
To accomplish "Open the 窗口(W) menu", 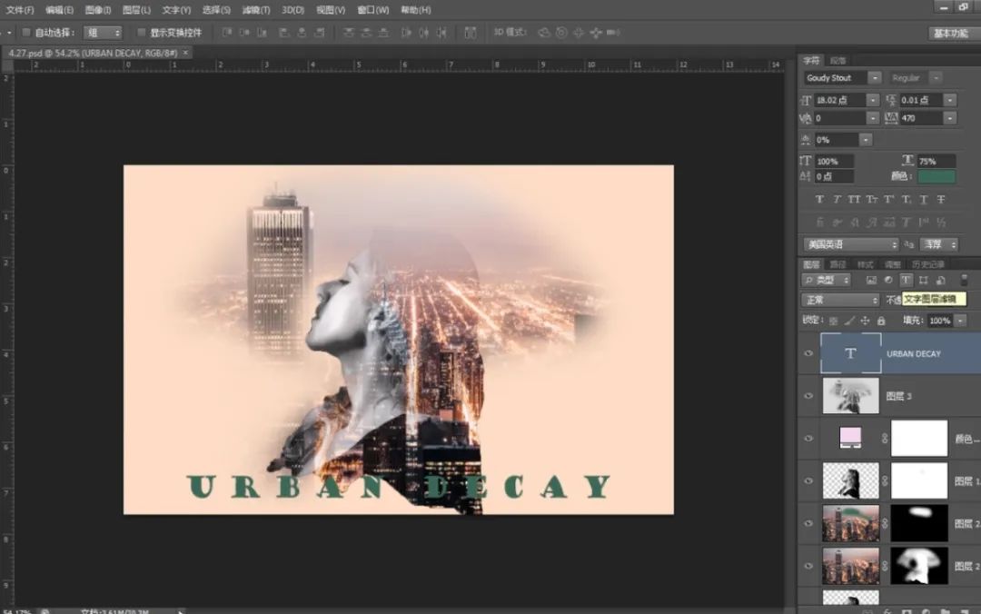I will point(373,10).
